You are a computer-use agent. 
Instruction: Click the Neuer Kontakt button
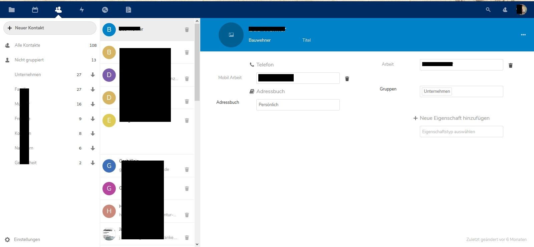pos(50,28)
